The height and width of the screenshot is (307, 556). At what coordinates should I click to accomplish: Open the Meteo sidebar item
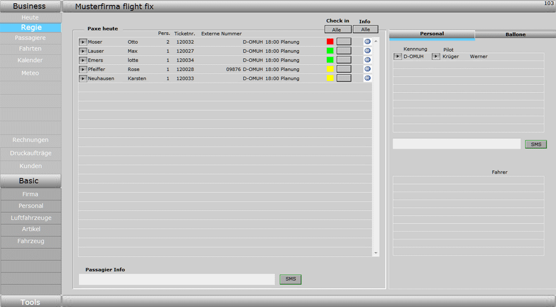click(x=31, y=73)
